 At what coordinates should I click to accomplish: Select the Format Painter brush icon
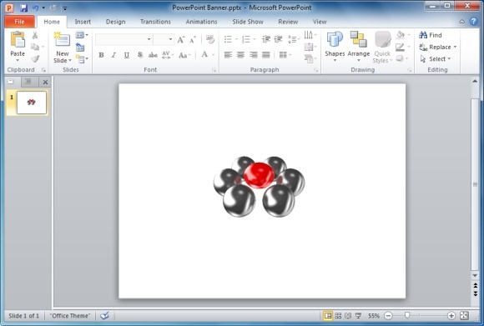click(x=35, y=58)
